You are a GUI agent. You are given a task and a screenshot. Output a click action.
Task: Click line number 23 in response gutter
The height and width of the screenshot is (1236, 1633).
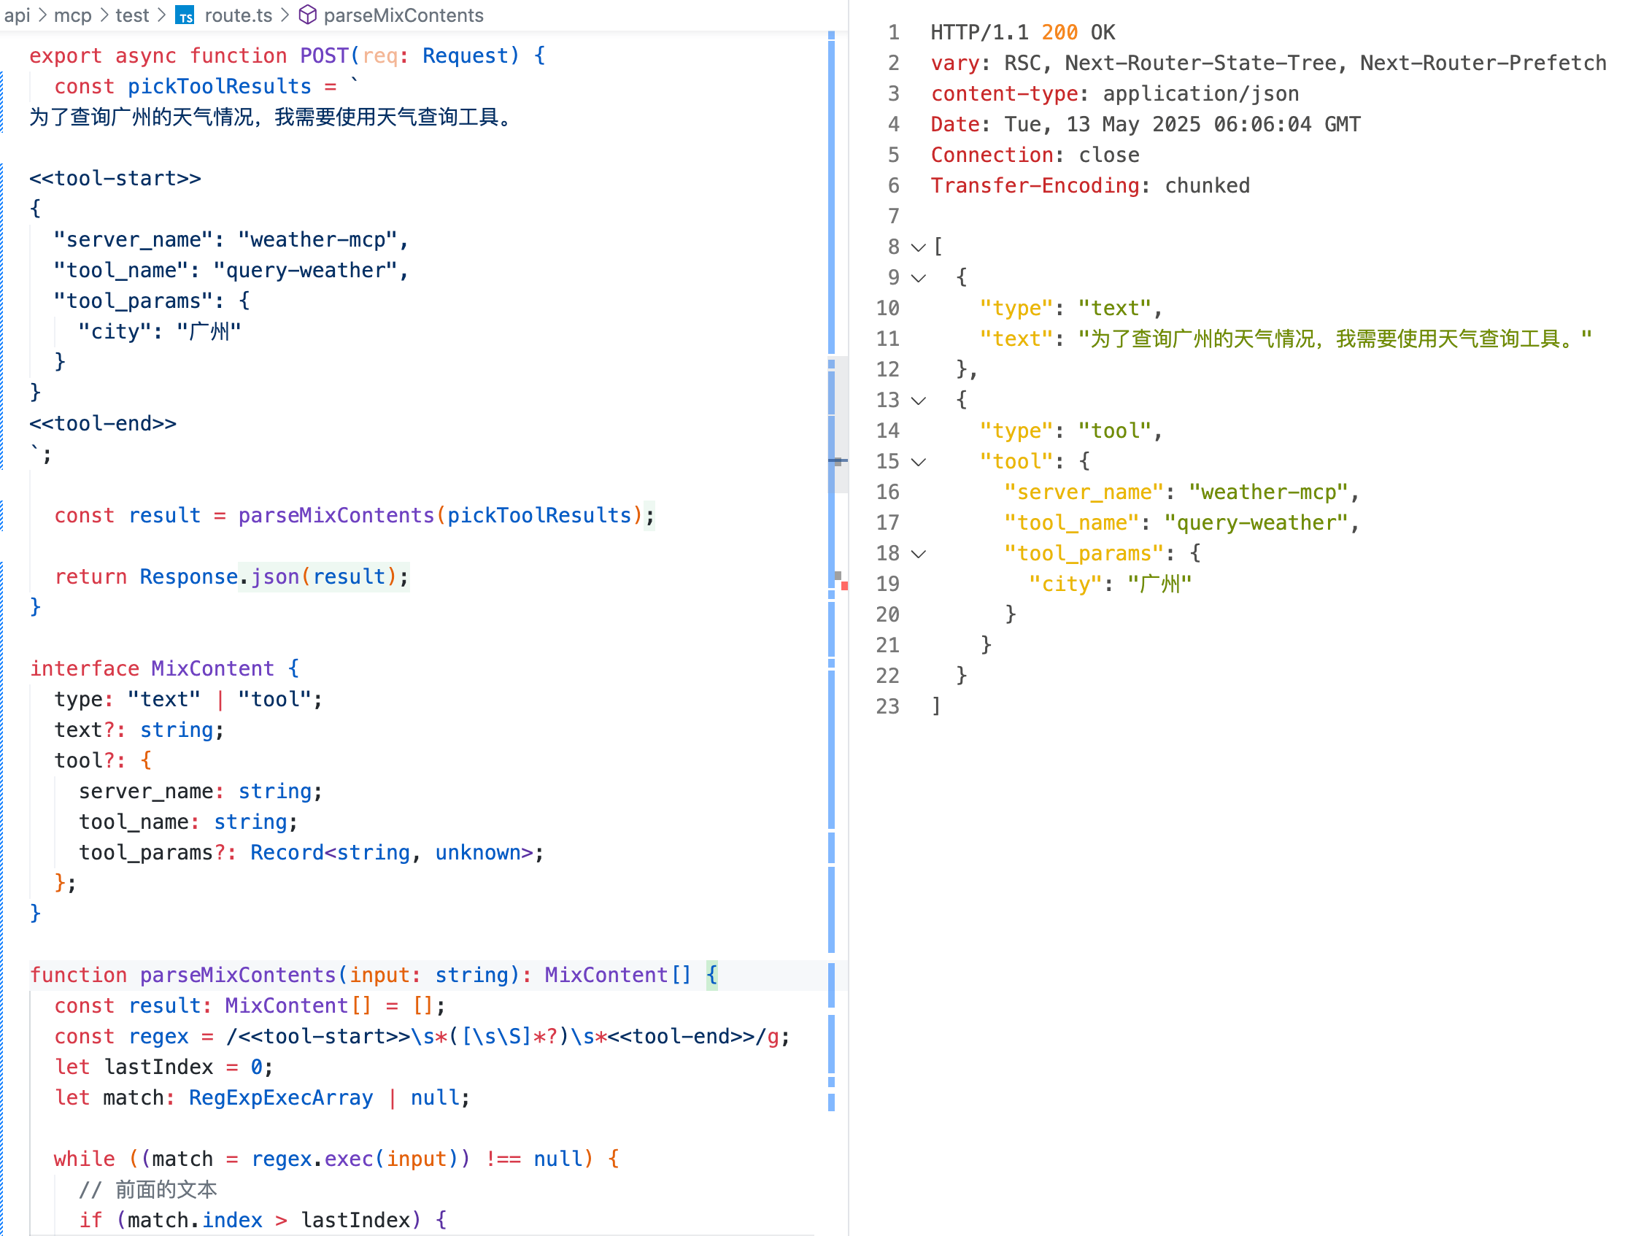[x=887, y=706]
